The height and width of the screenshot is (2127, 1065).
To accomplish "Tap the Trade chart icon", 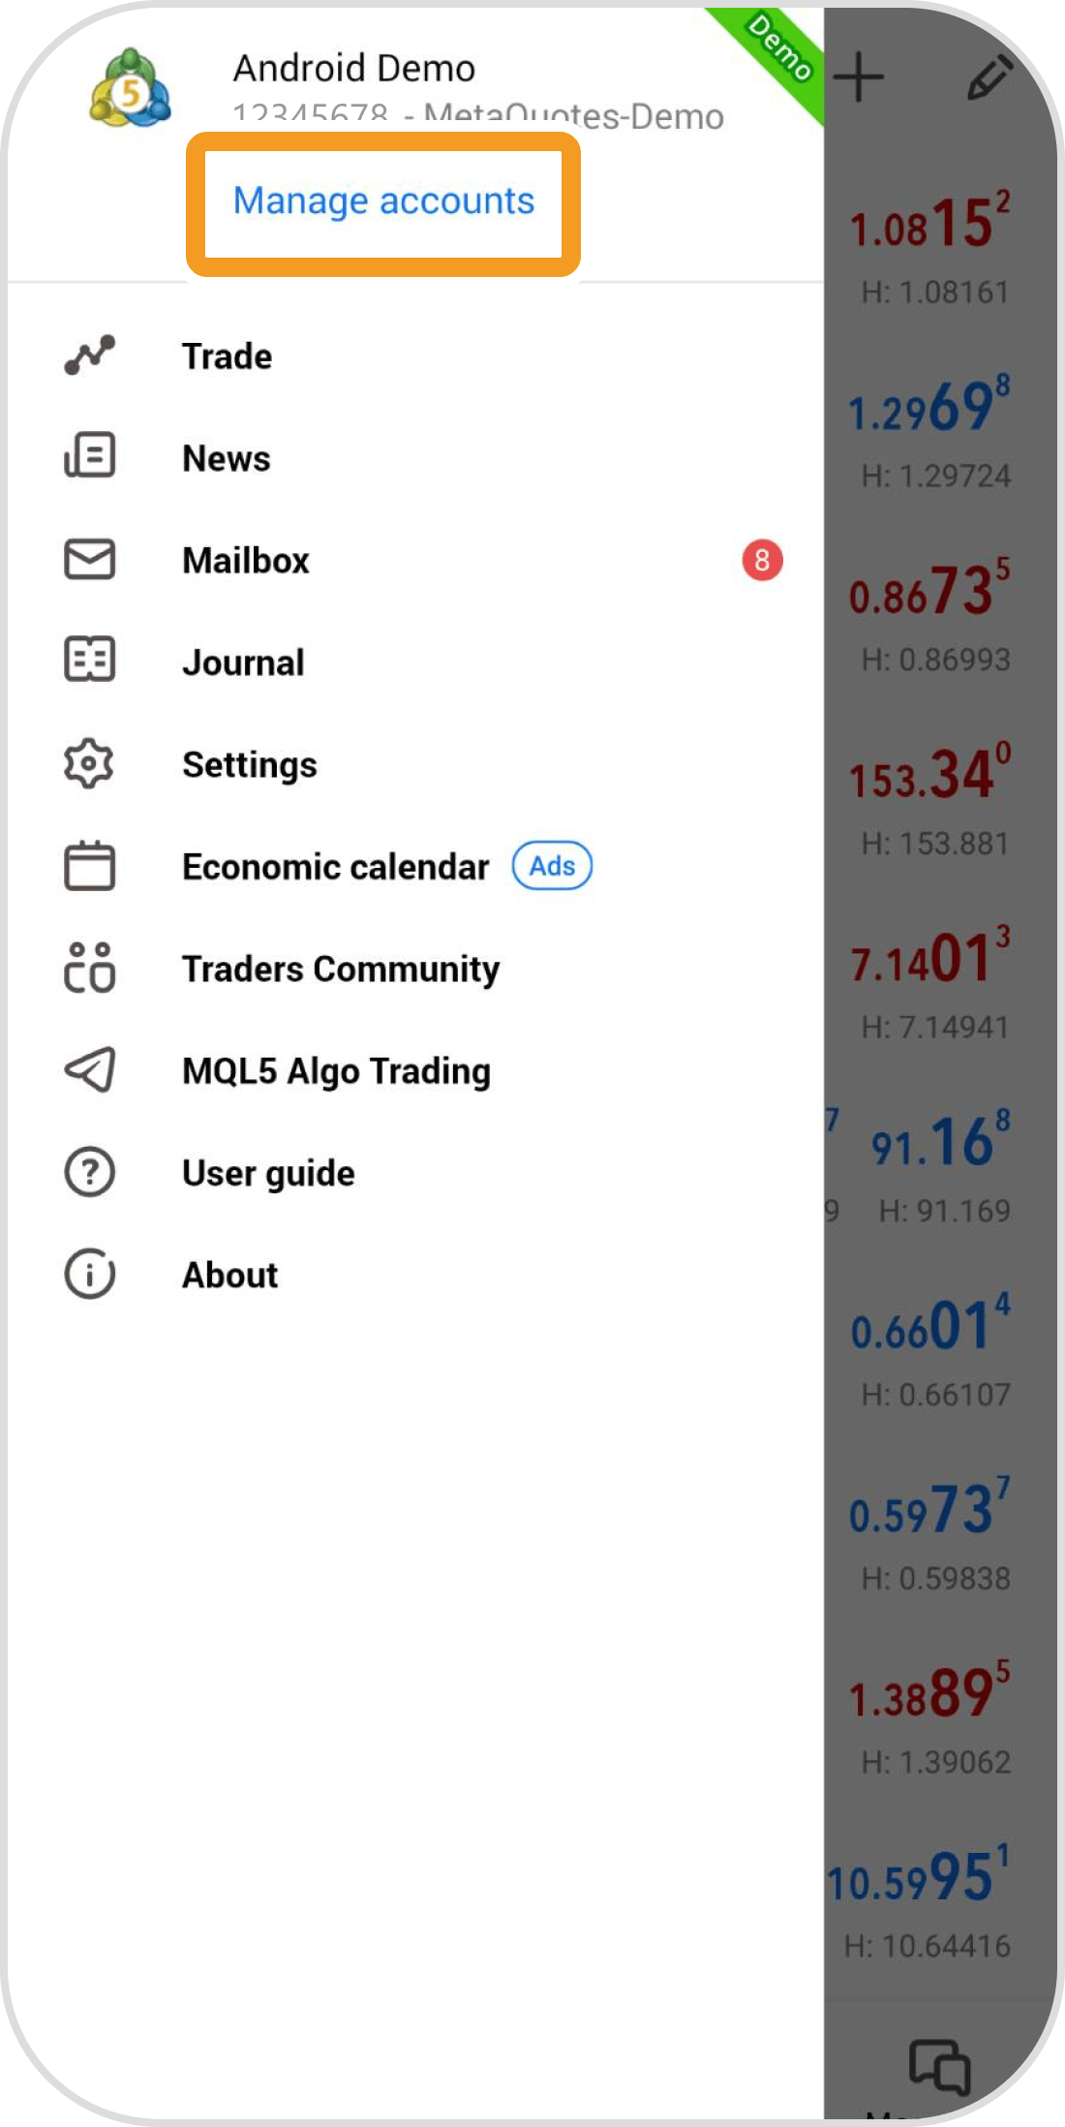I will click(x=89, y=355).
